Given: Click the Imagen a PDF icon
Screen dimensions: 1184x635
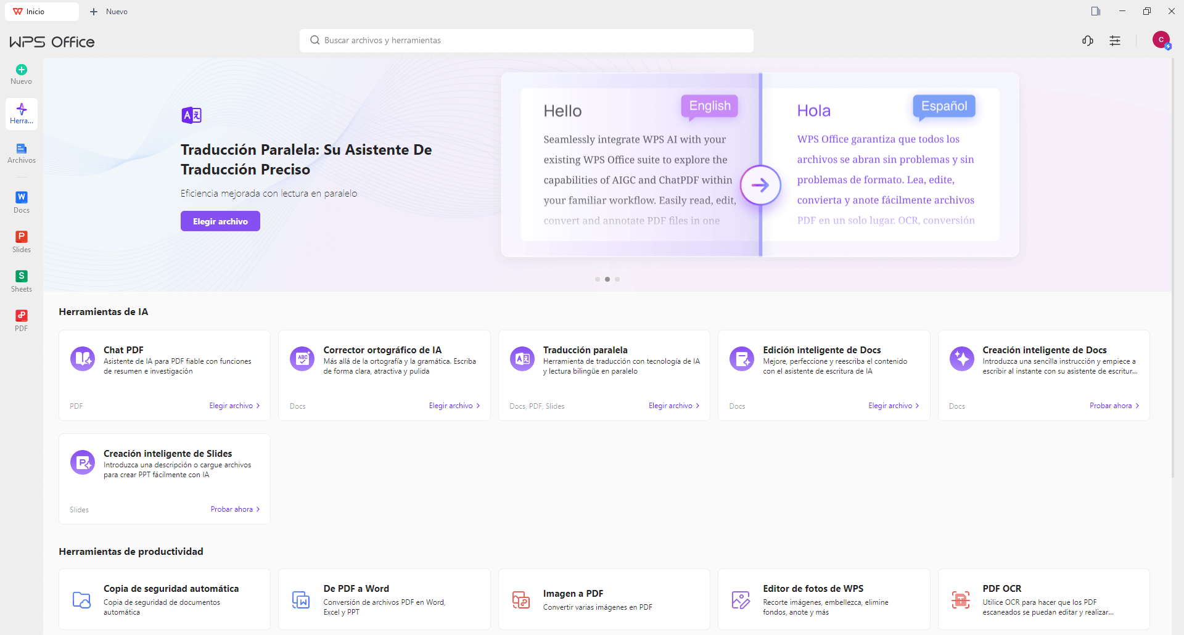Looking at the screenshot, I should pos(522,600).
